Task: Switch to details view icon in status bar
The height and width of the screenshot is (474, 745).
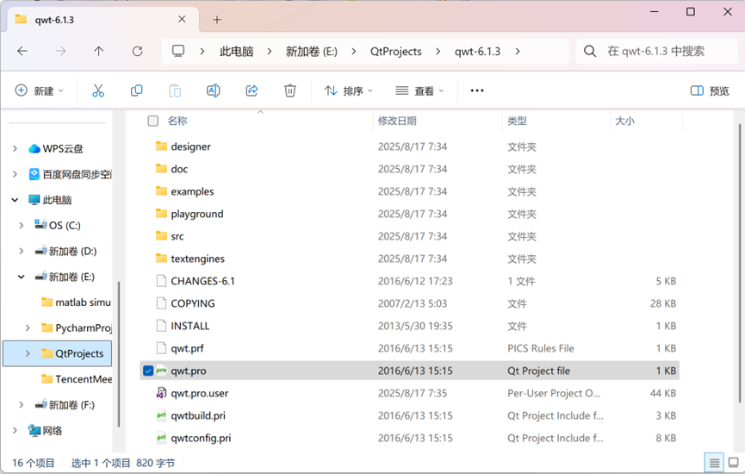Action: (x=714, y=462)
